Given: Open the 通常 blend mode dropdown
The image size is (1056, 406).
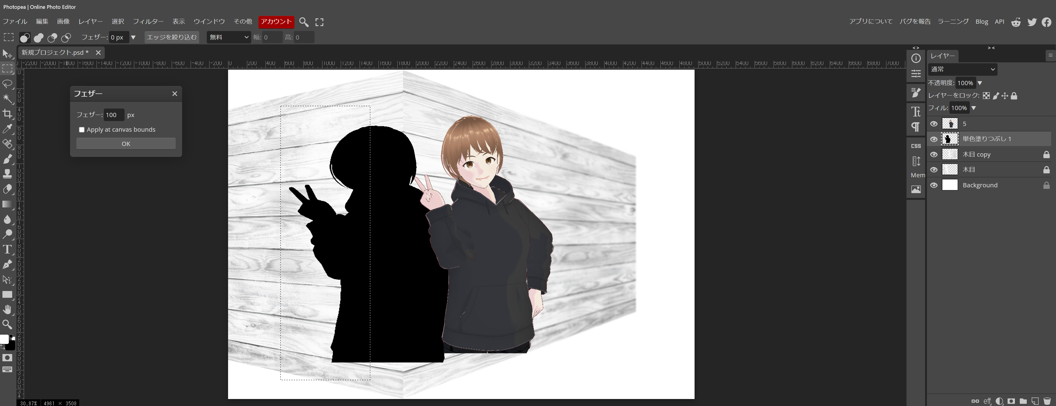Looking at the screenshot, I should click(x=962, y=69).
